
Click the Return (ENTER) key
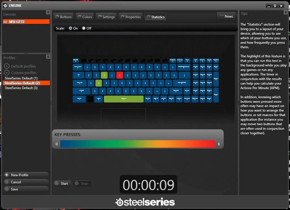coord(182,83)
